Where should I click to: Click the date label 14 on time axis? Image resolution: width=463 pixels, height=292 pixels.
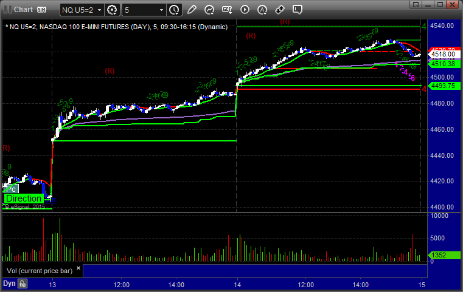coord(237,285)
